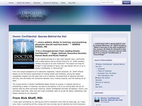Screen dimensions: 142x106
Task: Click the Bernie Siegel, MD quote text
Action: (x=61, y=44)
